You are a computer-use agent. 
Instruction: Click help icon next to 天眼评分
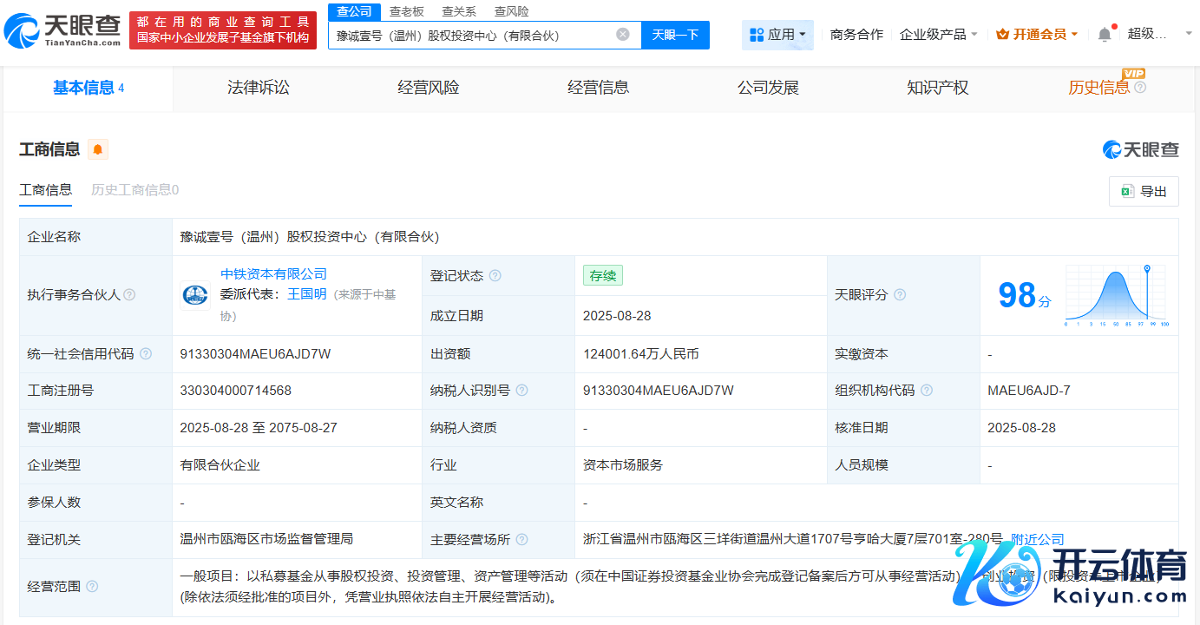900,295
